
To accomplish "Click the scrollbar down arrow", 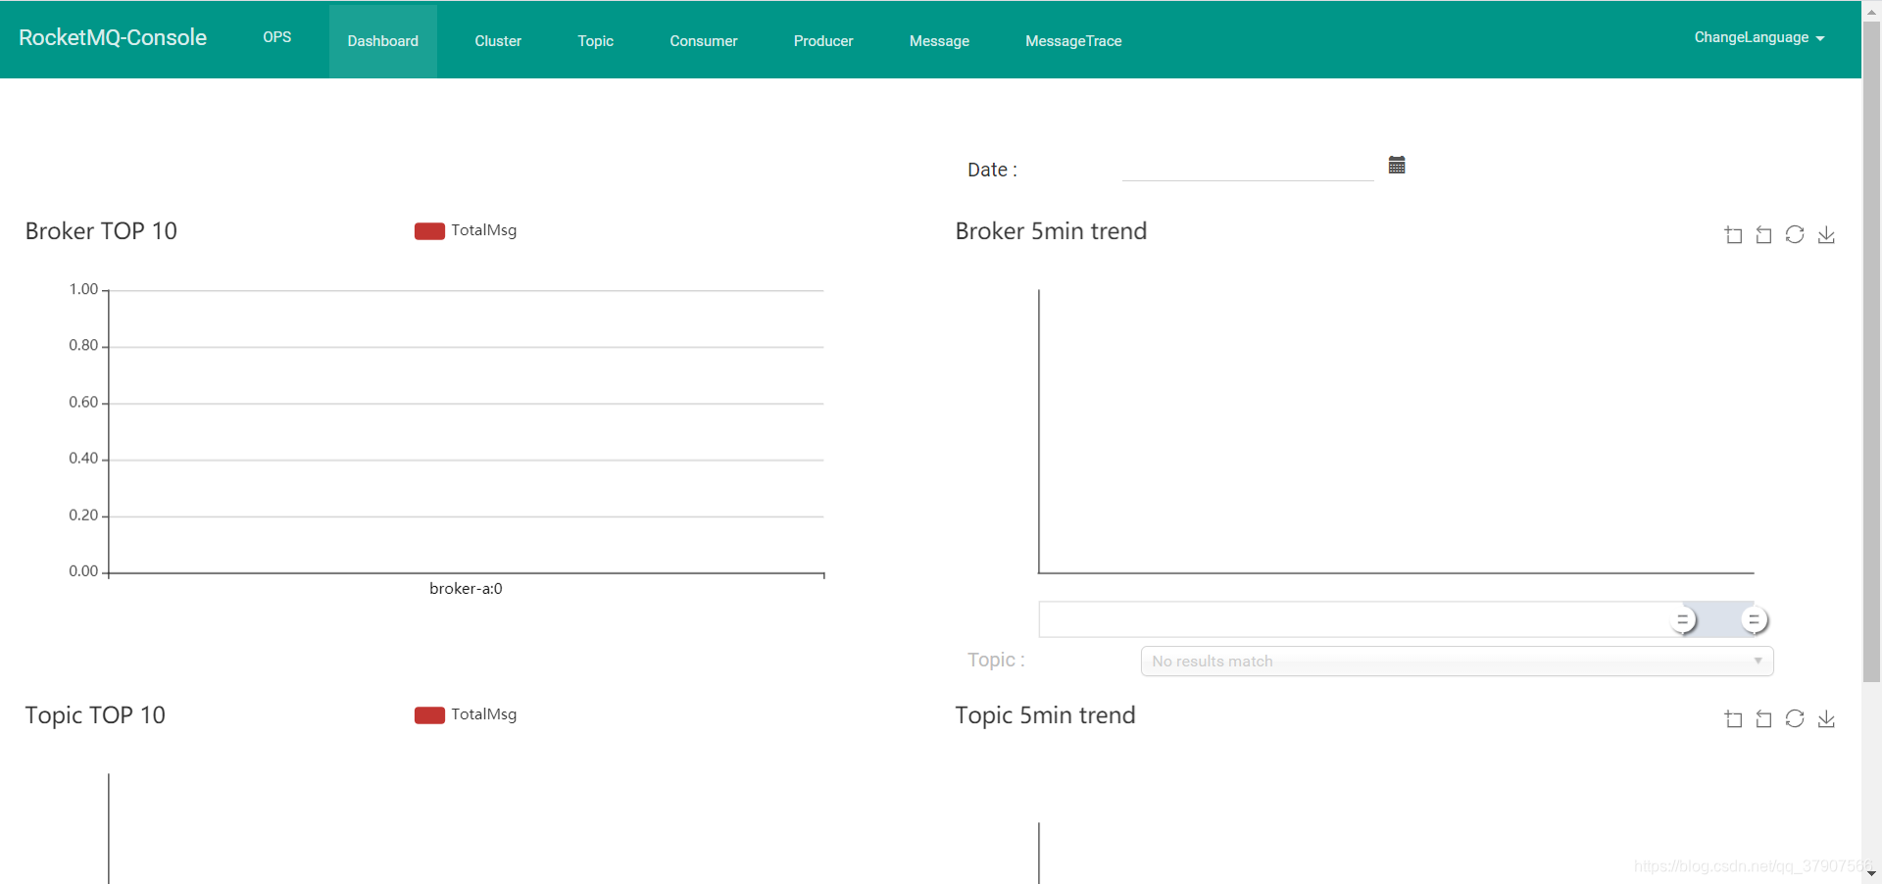I will pyautogui.click(x=1871, y=873).
